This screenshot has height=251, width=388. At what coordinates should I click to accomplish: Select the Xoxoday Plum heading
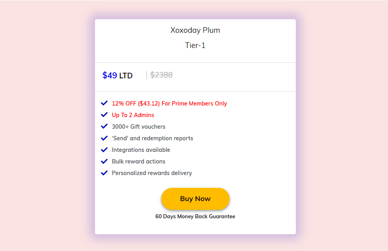click(195, 30)
